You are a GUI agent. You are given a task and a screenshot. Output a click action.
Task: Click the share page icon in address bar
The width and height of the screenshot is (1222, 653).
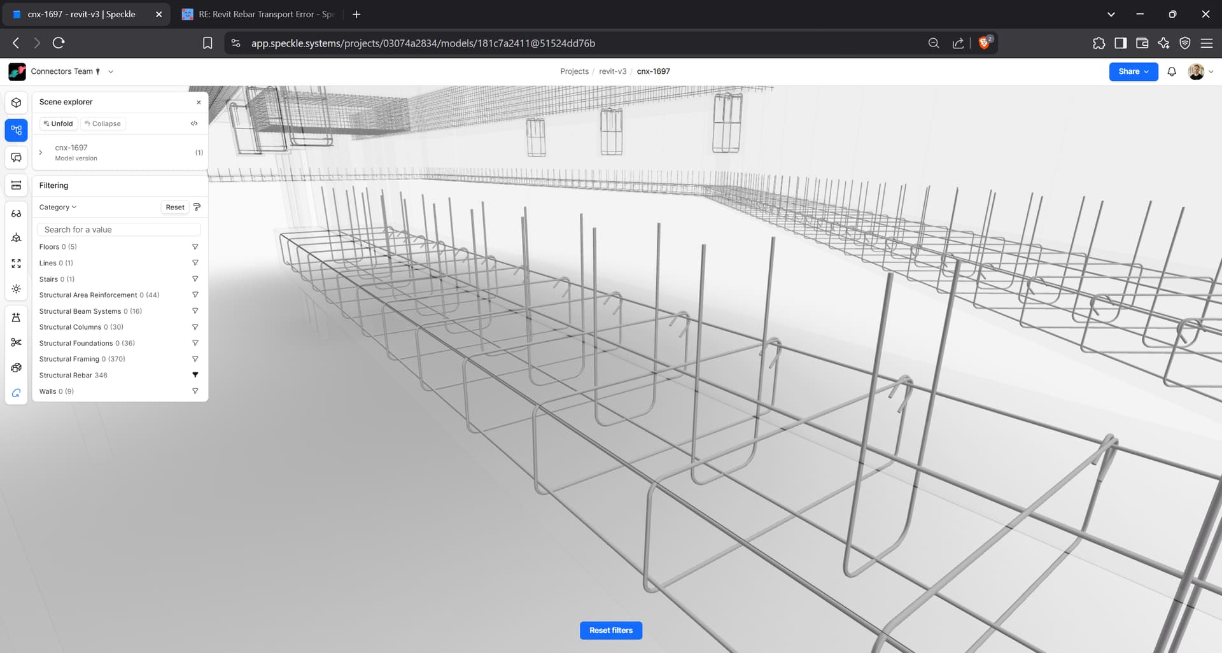coord(958,43)
